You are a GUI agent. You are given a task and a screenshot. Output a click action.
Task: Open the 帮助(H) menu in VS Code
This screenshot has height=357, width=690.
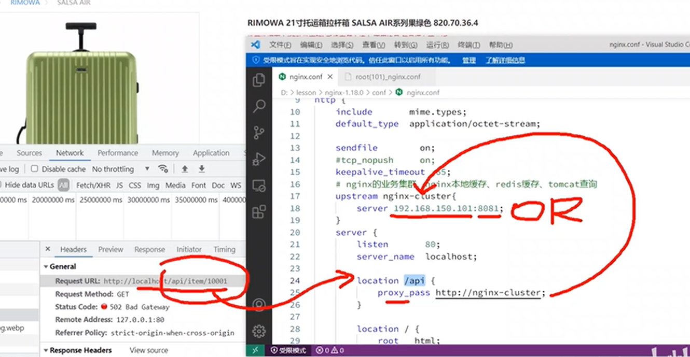501,45
